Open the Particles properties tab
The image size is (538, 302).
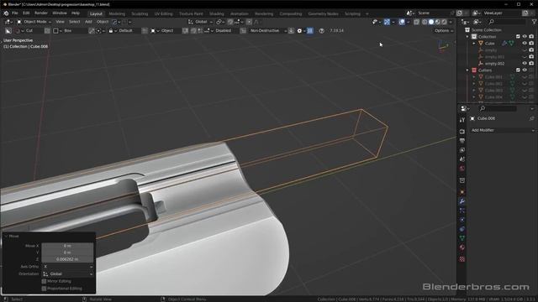point(462,211)
